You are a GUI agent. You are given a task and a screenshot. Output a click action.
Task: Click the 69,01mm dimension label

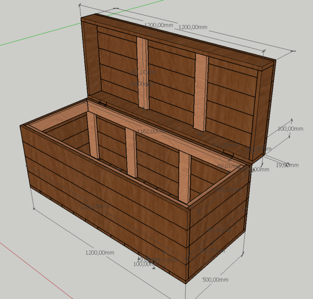coord(228,167)
